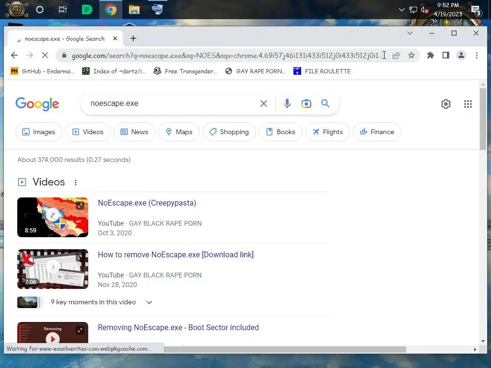Share this page using the share icon
This screenshot has height=368, width=491.
tap(396, 56)
